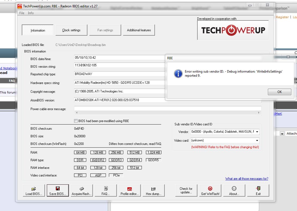Click the 64 bit RAM interface indicator
This screenshot has width=297, height=211.
pos(80,168)
